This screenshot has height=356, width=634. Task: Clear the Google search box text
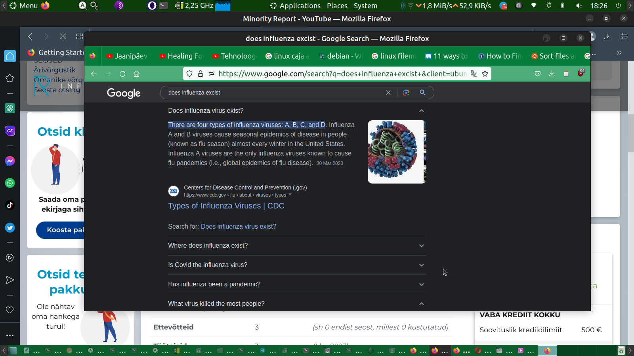coord(388,93)
